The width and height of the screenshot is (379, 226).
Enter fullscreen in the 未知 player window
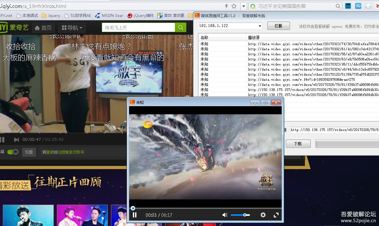[x=276, y=215]
